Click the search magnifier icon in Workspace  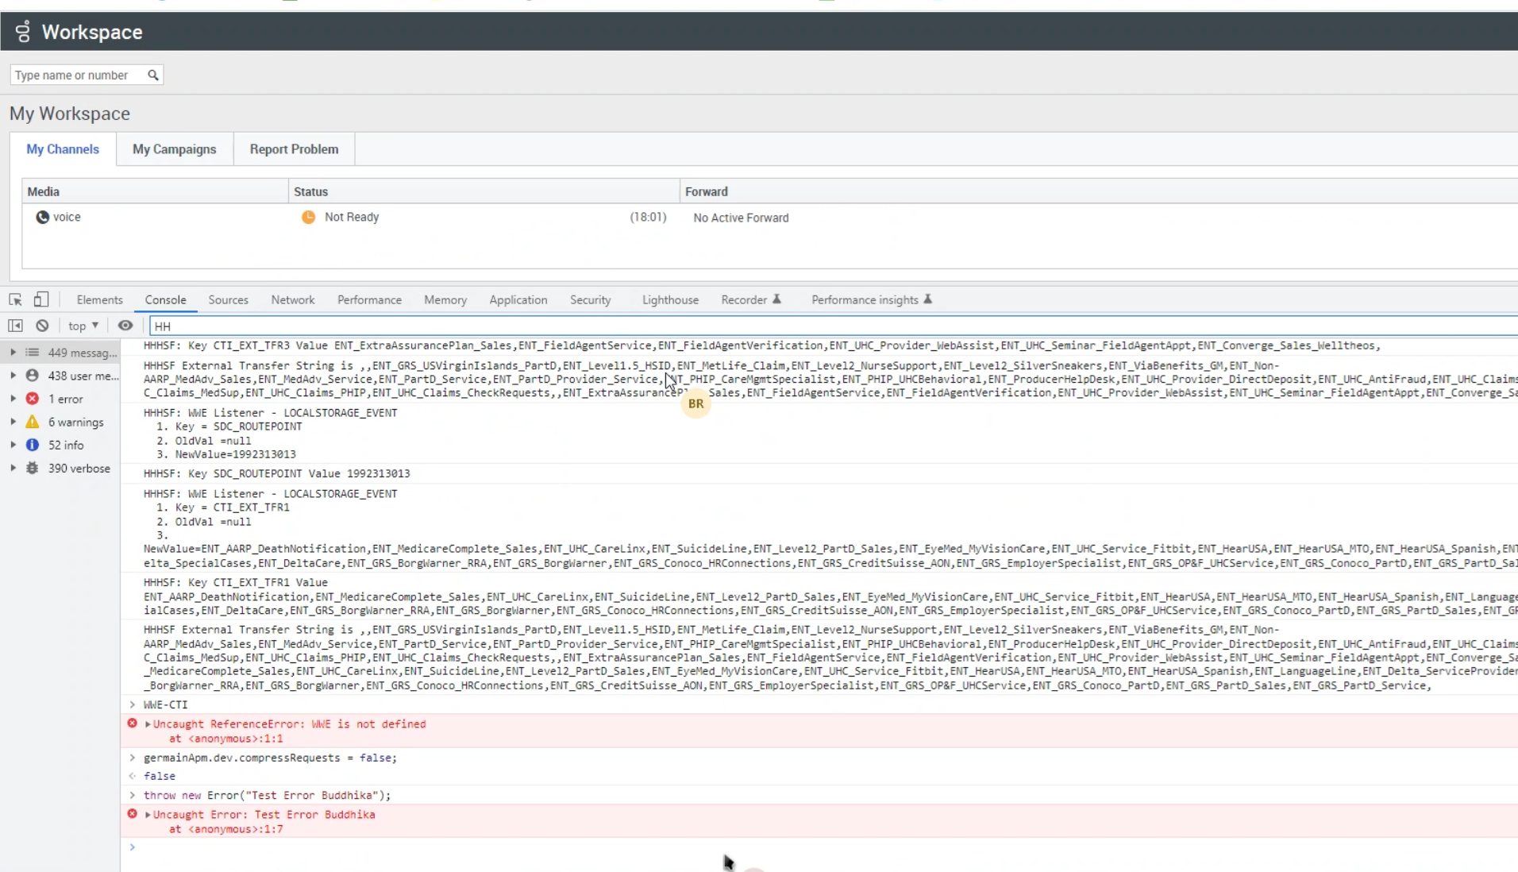click(x=153, y=75)
